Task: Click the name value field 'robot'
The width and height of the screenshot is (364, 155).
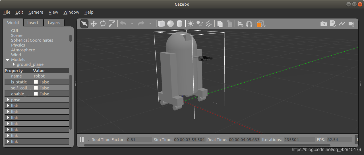Action: point(51,76)
